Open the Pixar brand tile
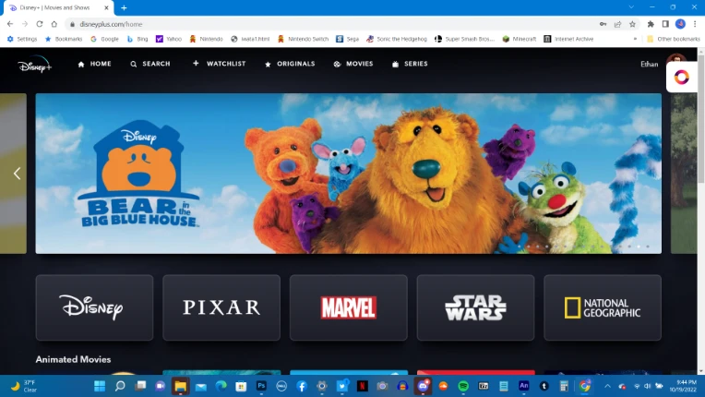Screen dimensions: 705x397 coord(221,307)
